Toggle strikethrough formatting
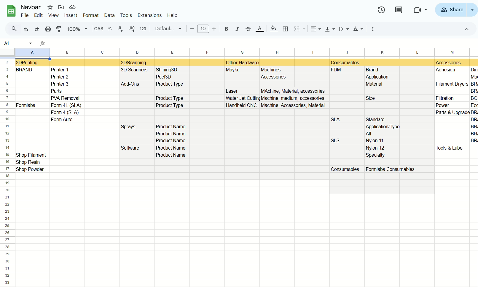This screenshot has height=287, width=478. coord(248,29)
